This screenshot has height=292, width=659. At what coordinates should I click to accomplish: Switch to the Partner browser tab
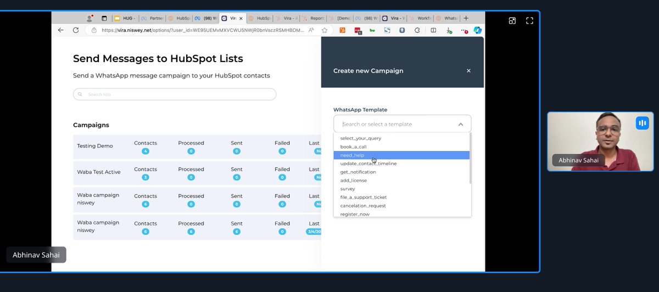pyautogui.click(x=152, y=18)
